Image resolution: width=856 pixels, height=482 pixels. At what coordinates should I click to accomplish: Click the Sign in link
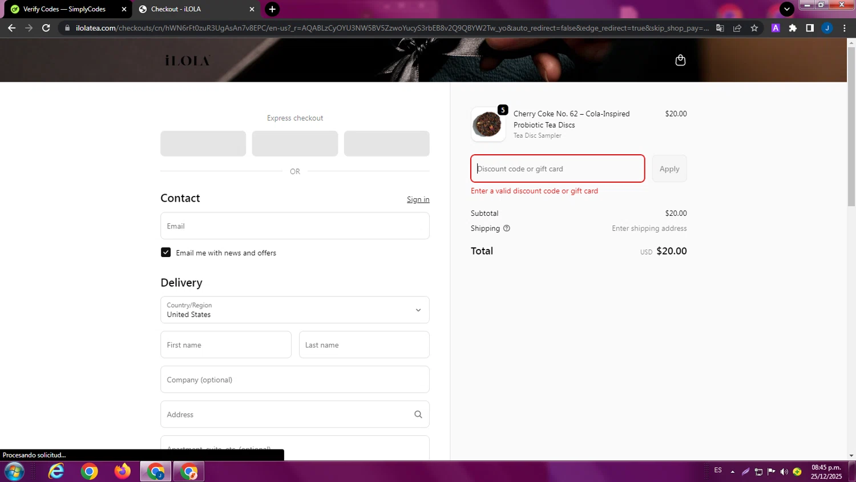click(x=418, y=199)
